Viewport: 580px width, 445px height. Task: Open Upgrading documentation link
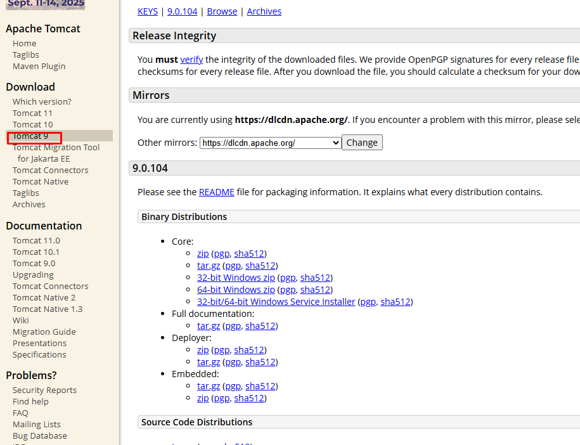[33, 275]
